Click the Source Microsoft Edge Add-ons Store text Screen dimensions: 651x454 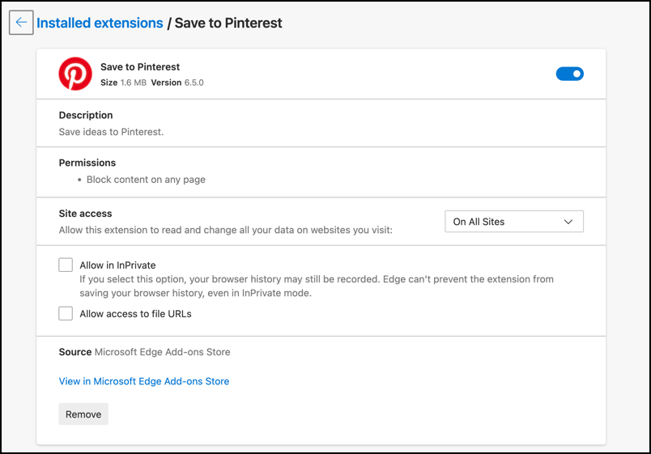pyautogui.click(x=144, y=352)
